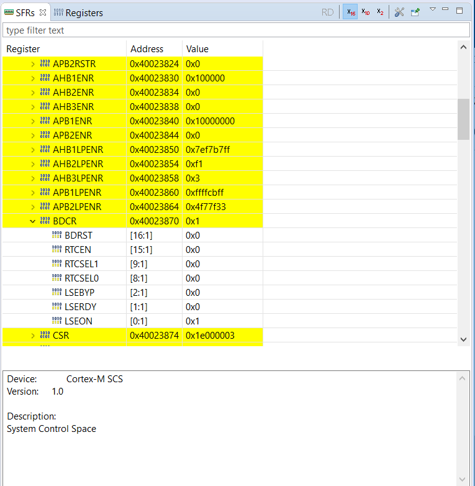Switch to the Registers tab

(78, 12)
